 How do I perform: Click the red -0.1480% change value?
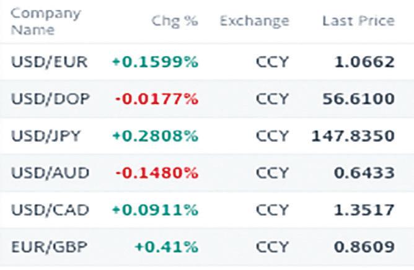pyautogui.click(x=156, y=173)
